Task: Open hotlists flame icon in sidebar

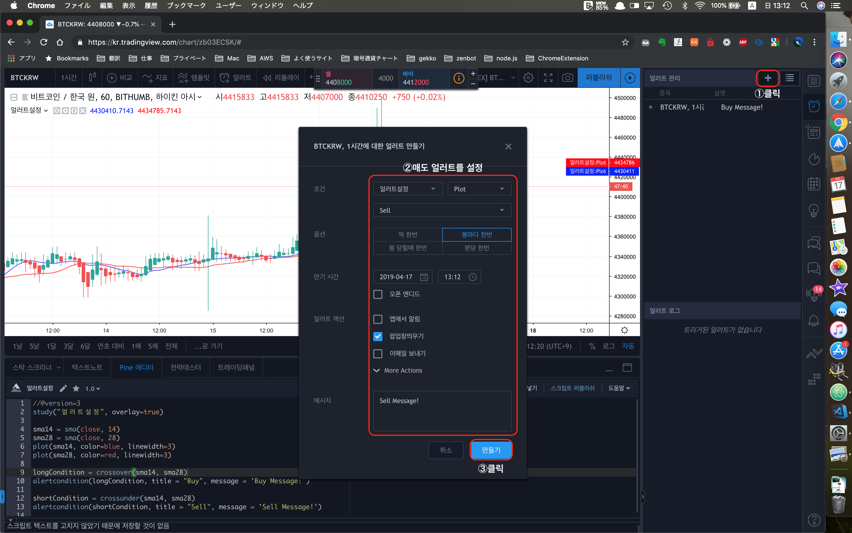Action: click(x=814, y=159)
